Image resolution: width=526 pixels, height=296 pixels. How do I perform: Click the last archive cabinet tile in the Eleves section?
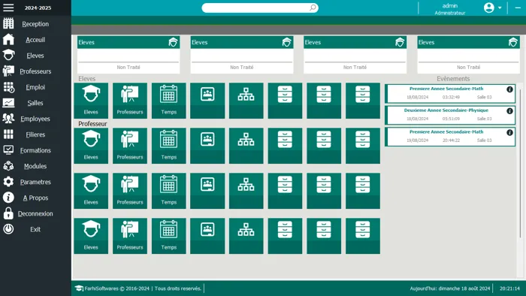[363, 101]
